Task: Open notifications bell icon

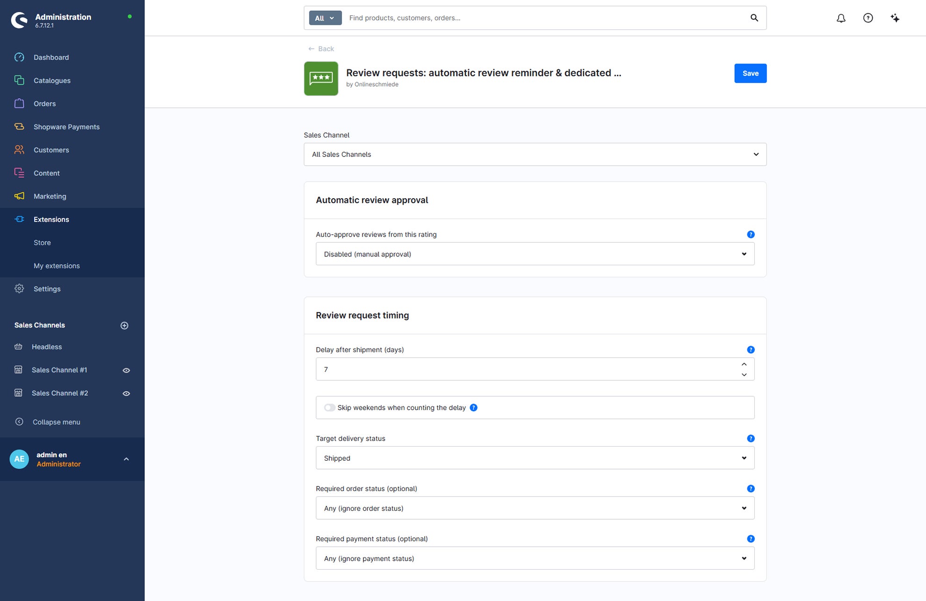Action: click(841, 18)
